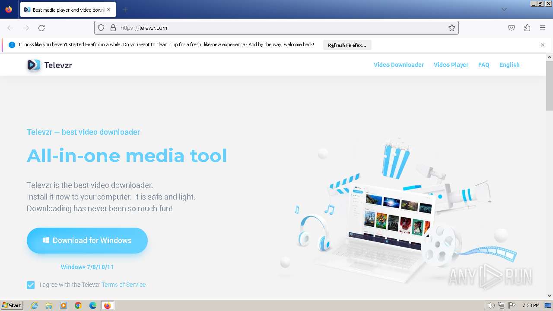The image size is (553, 311).
Task: Expand the list all tabs dropdown arrow
Action: point(504,10)
